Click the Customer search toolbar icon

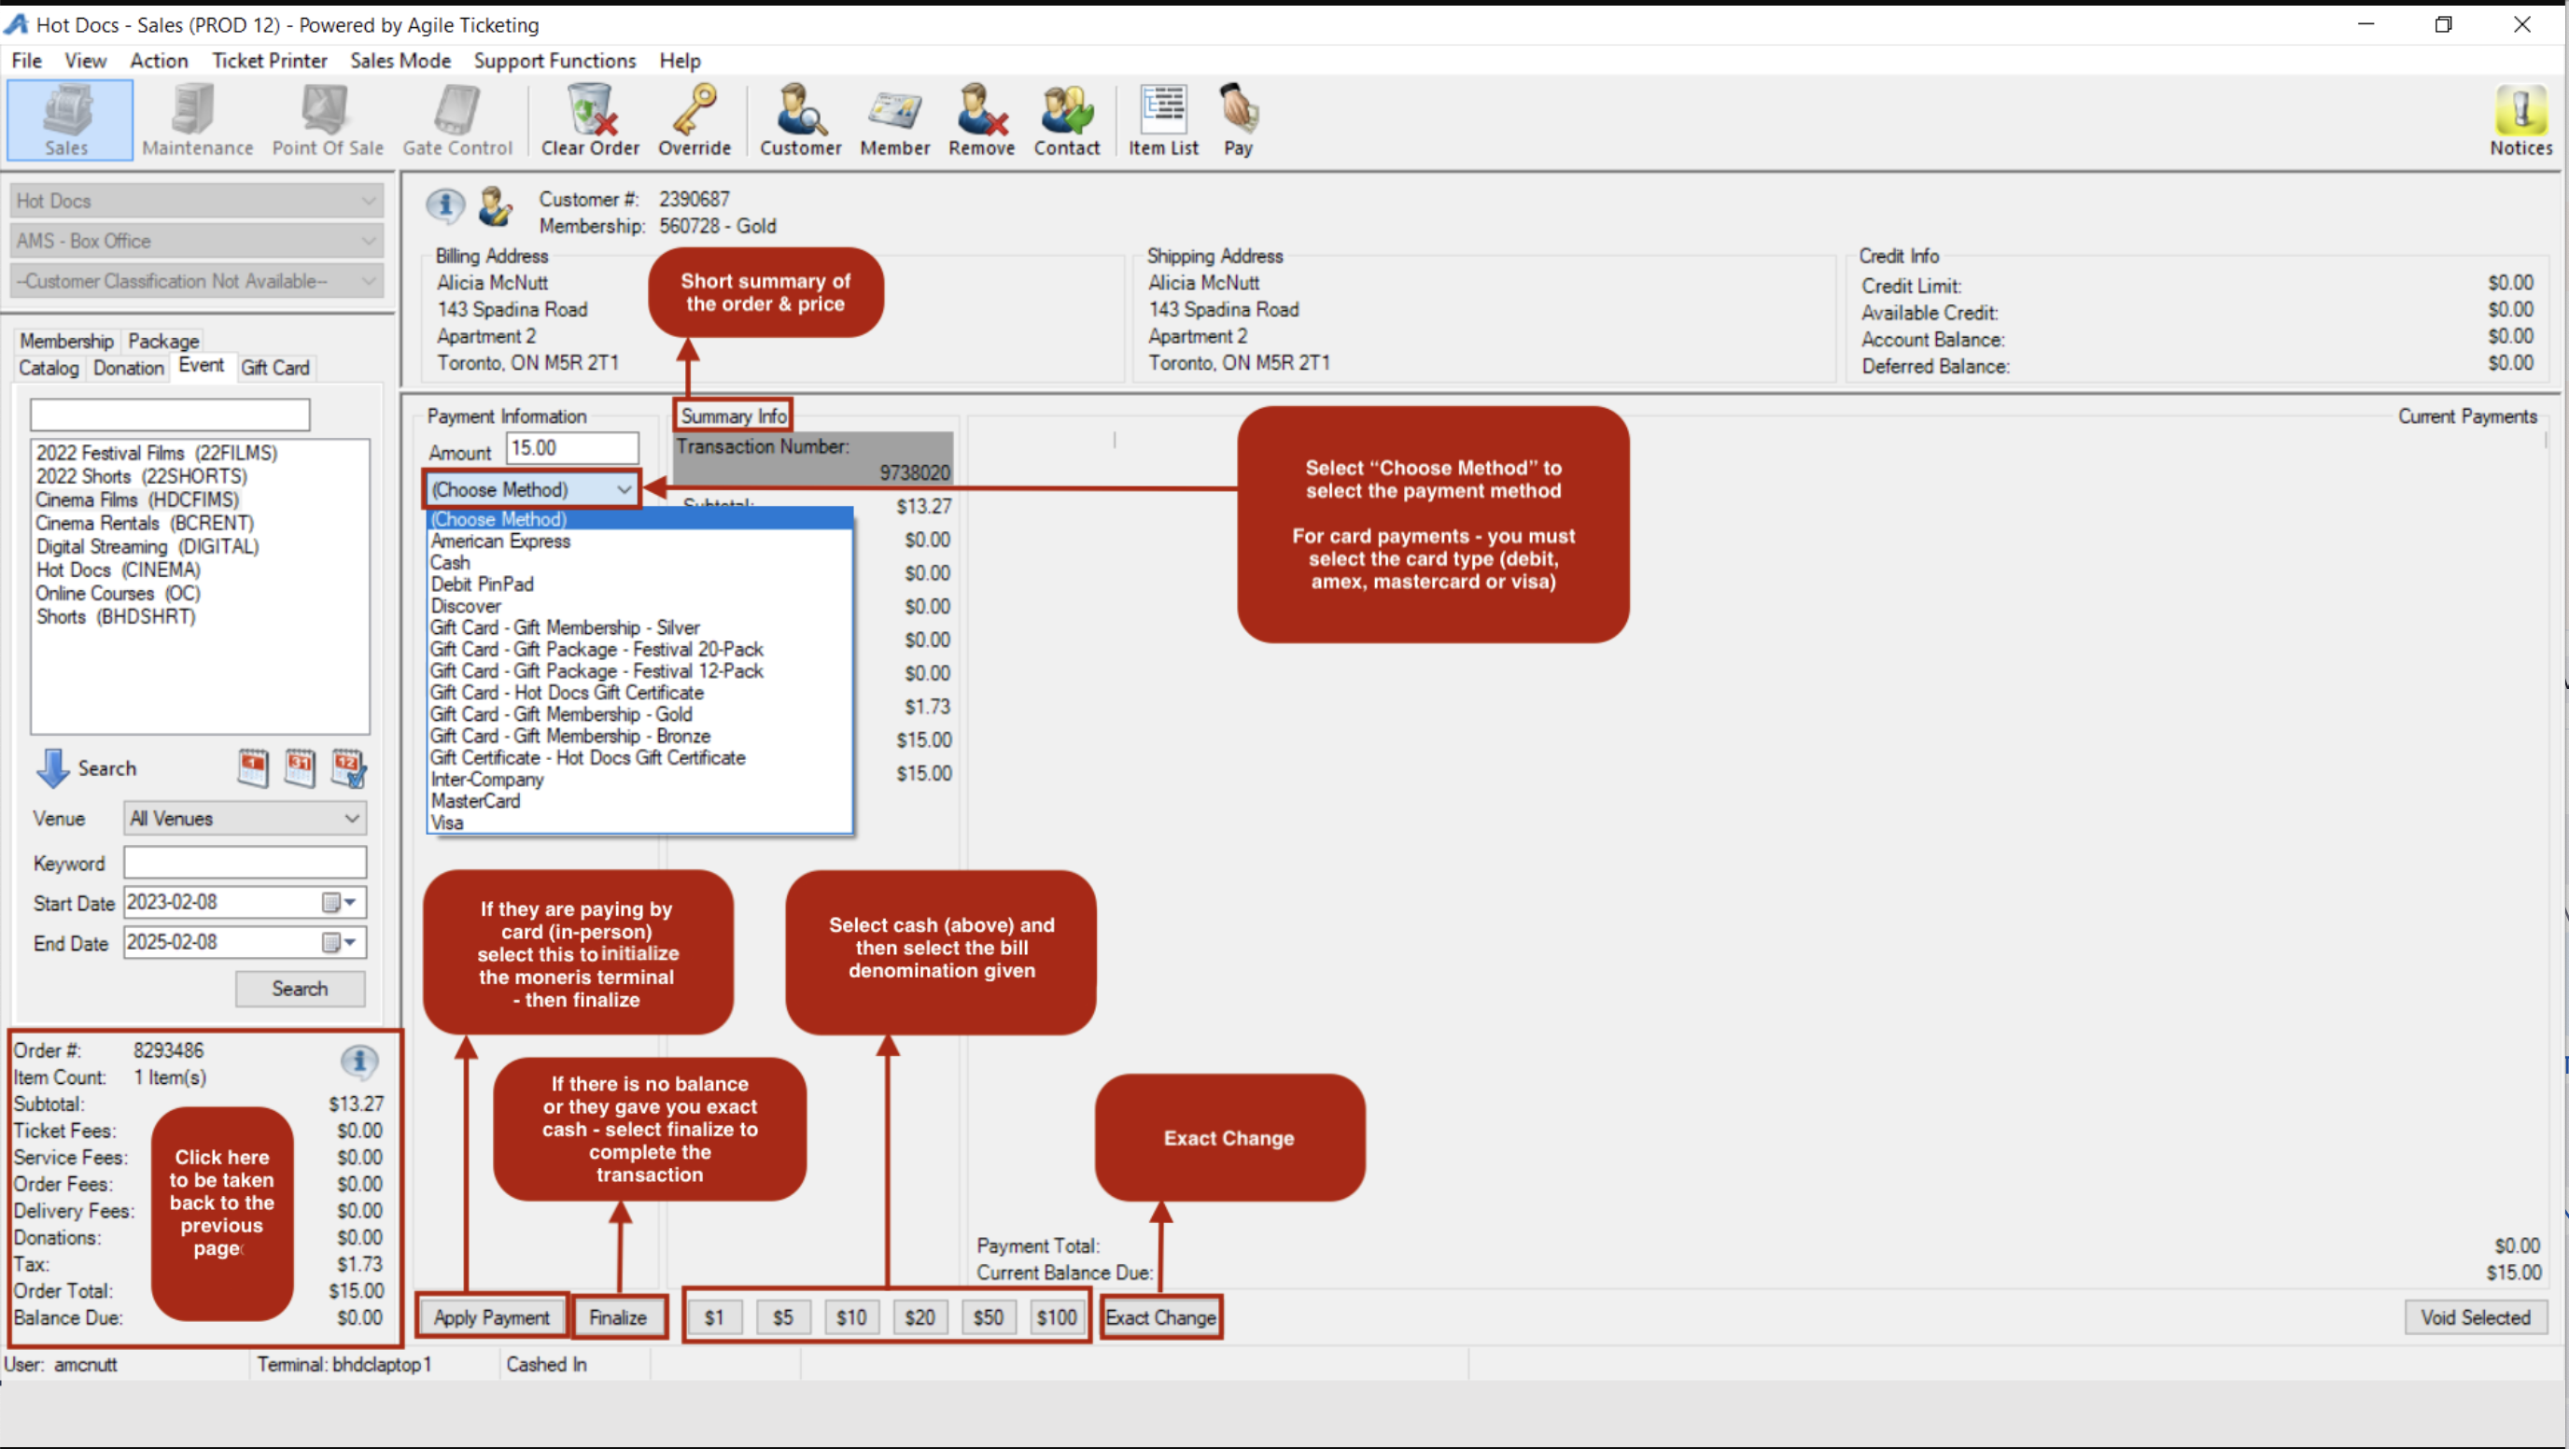tap(800, 120)
